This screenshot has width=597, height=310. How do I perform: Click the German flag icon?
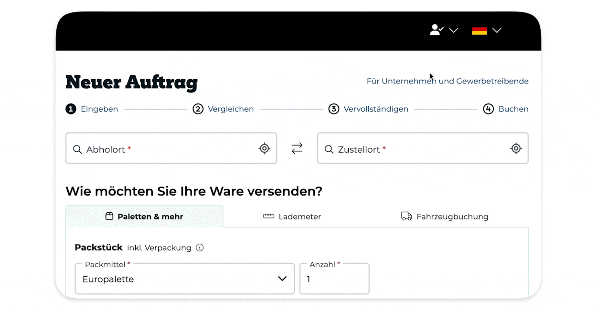480,31
